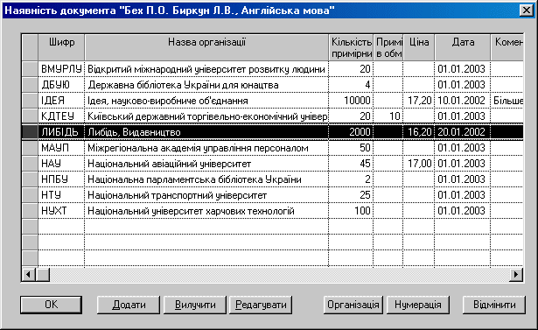Click the Шифр column header

[x=61, y=47]
